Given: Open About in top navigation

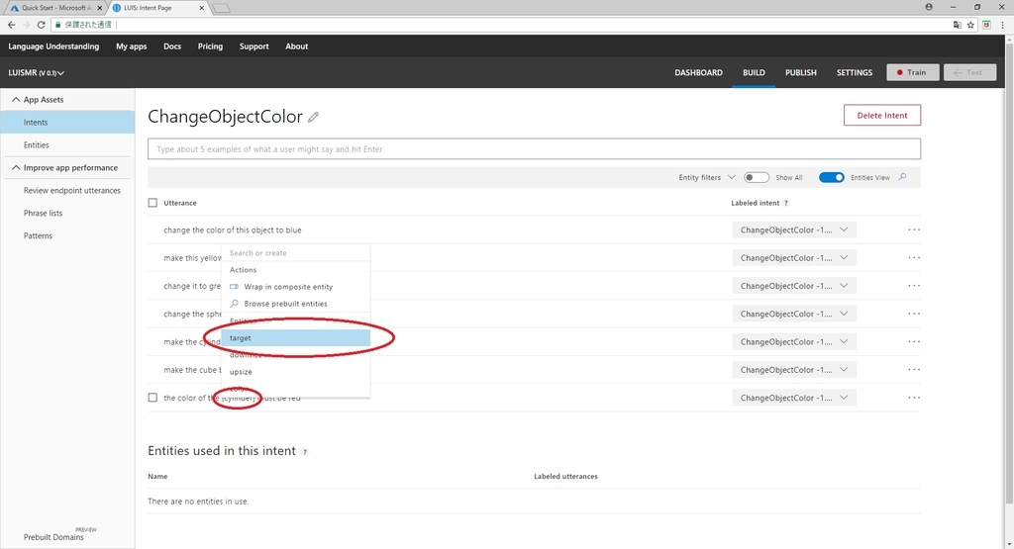Looking at the screenshot, I should [x=297, y=46].
